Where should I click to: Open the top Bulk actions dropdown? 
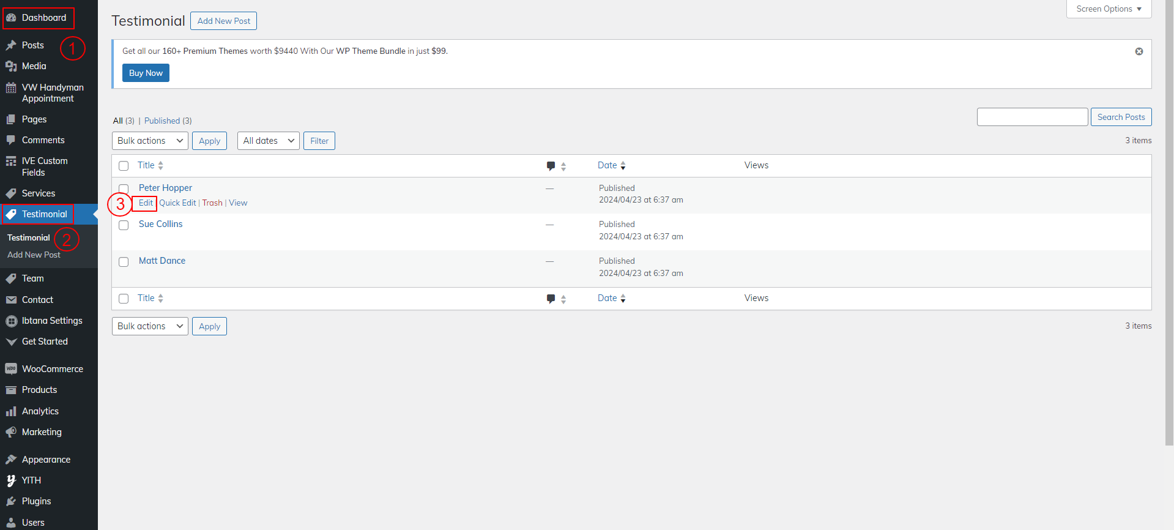pos(150,141)
